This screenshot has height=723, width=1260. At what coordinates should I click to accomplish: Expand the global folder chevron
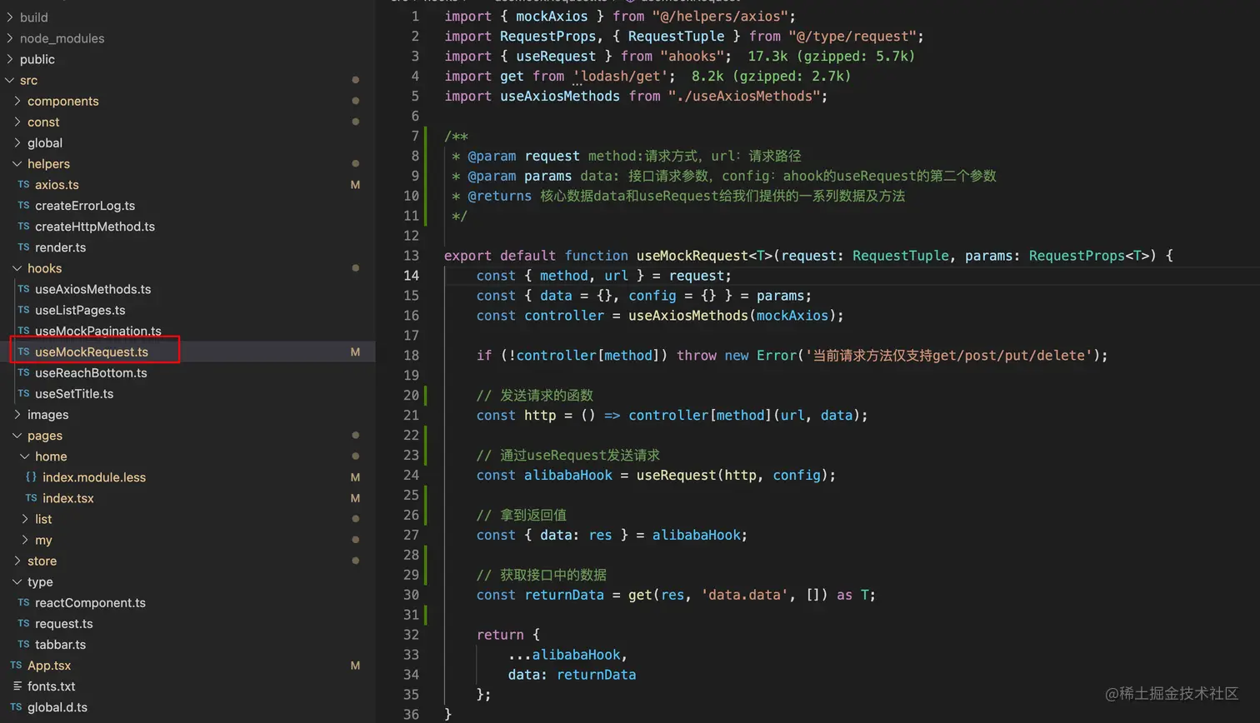click(x=17, y=142)
